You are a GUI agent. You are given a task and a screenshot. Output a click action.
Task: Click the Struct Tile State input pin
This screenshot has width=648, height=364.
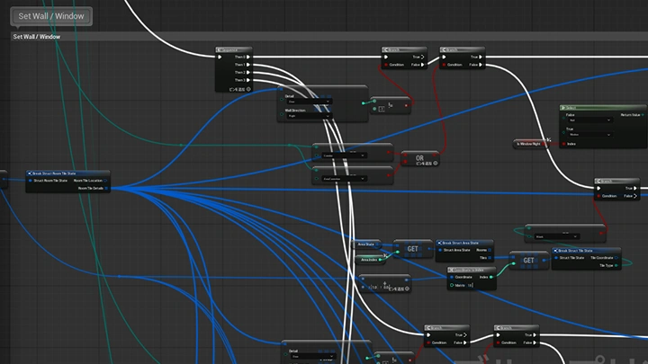[556, 258]
